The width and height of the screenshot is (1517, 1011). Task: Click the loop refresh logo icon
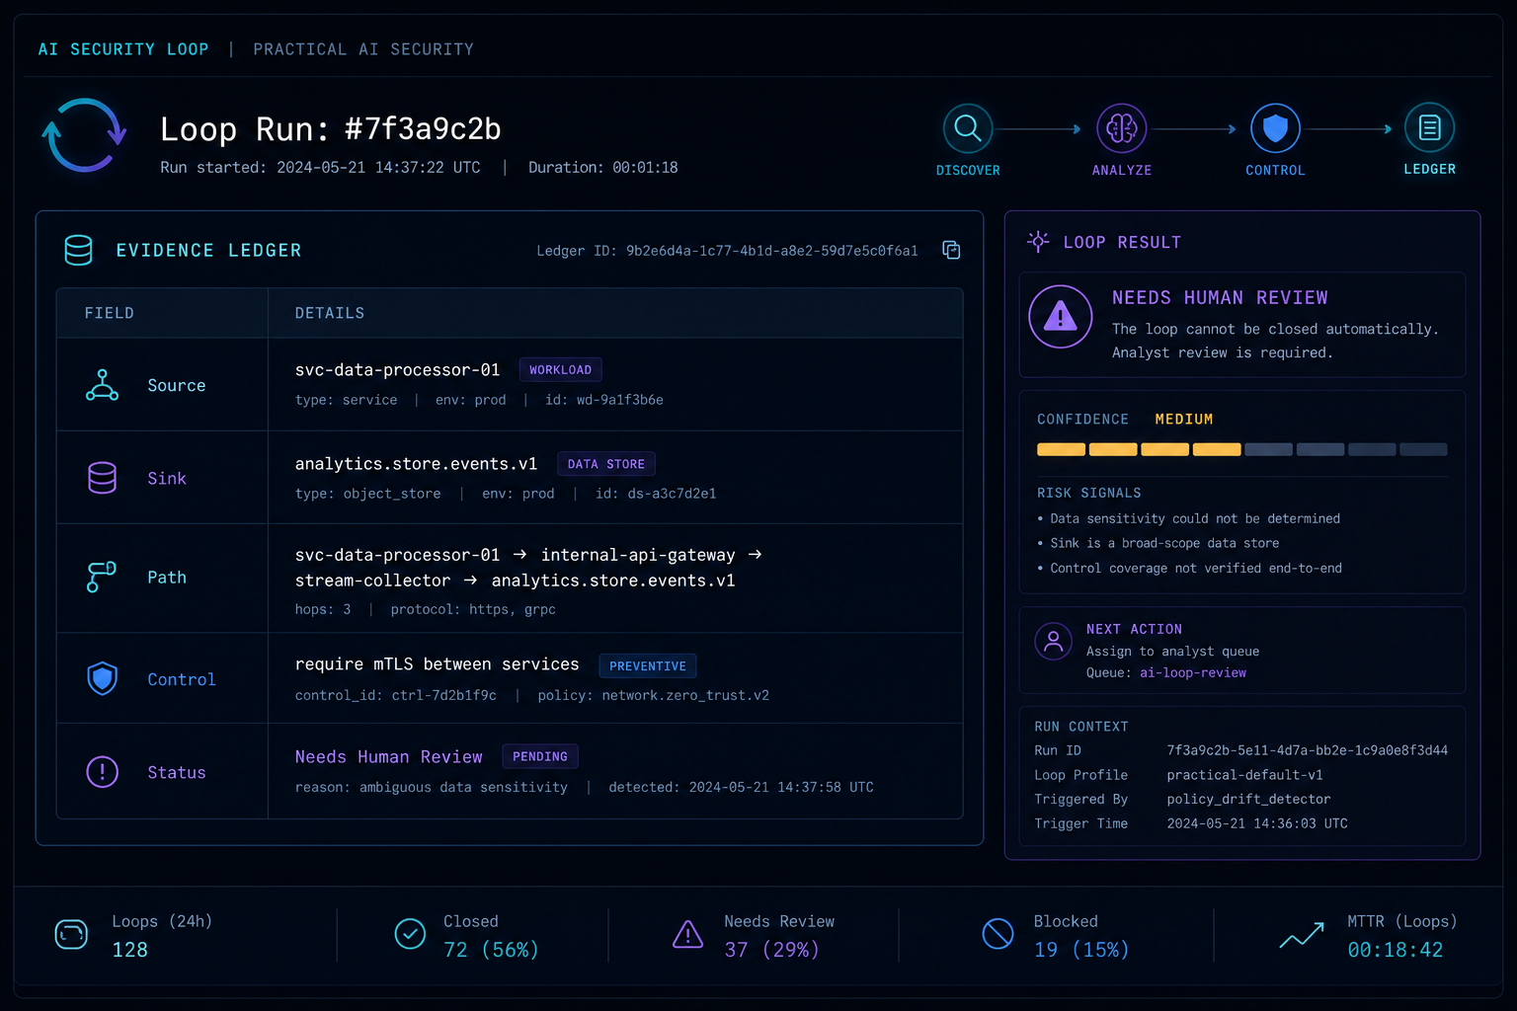[84, 135]
